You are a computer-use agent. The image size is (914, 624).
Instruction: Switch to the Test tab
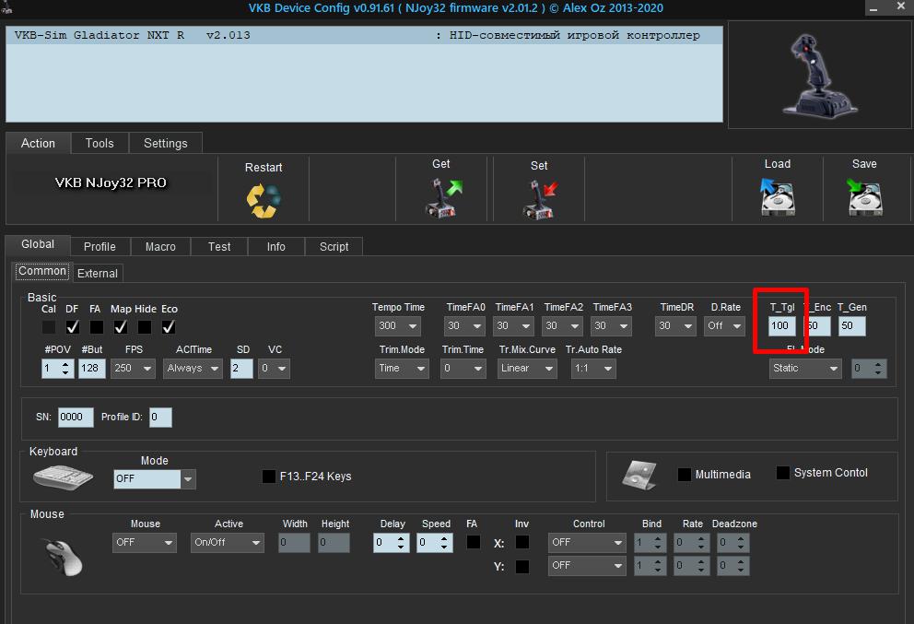[x=219, y=247]
